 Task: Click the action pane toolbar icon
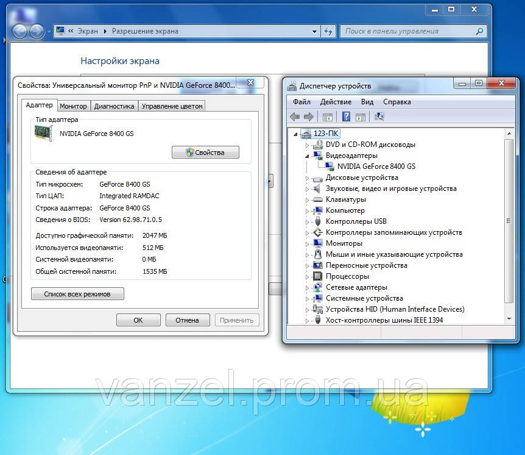click(361, 117)
